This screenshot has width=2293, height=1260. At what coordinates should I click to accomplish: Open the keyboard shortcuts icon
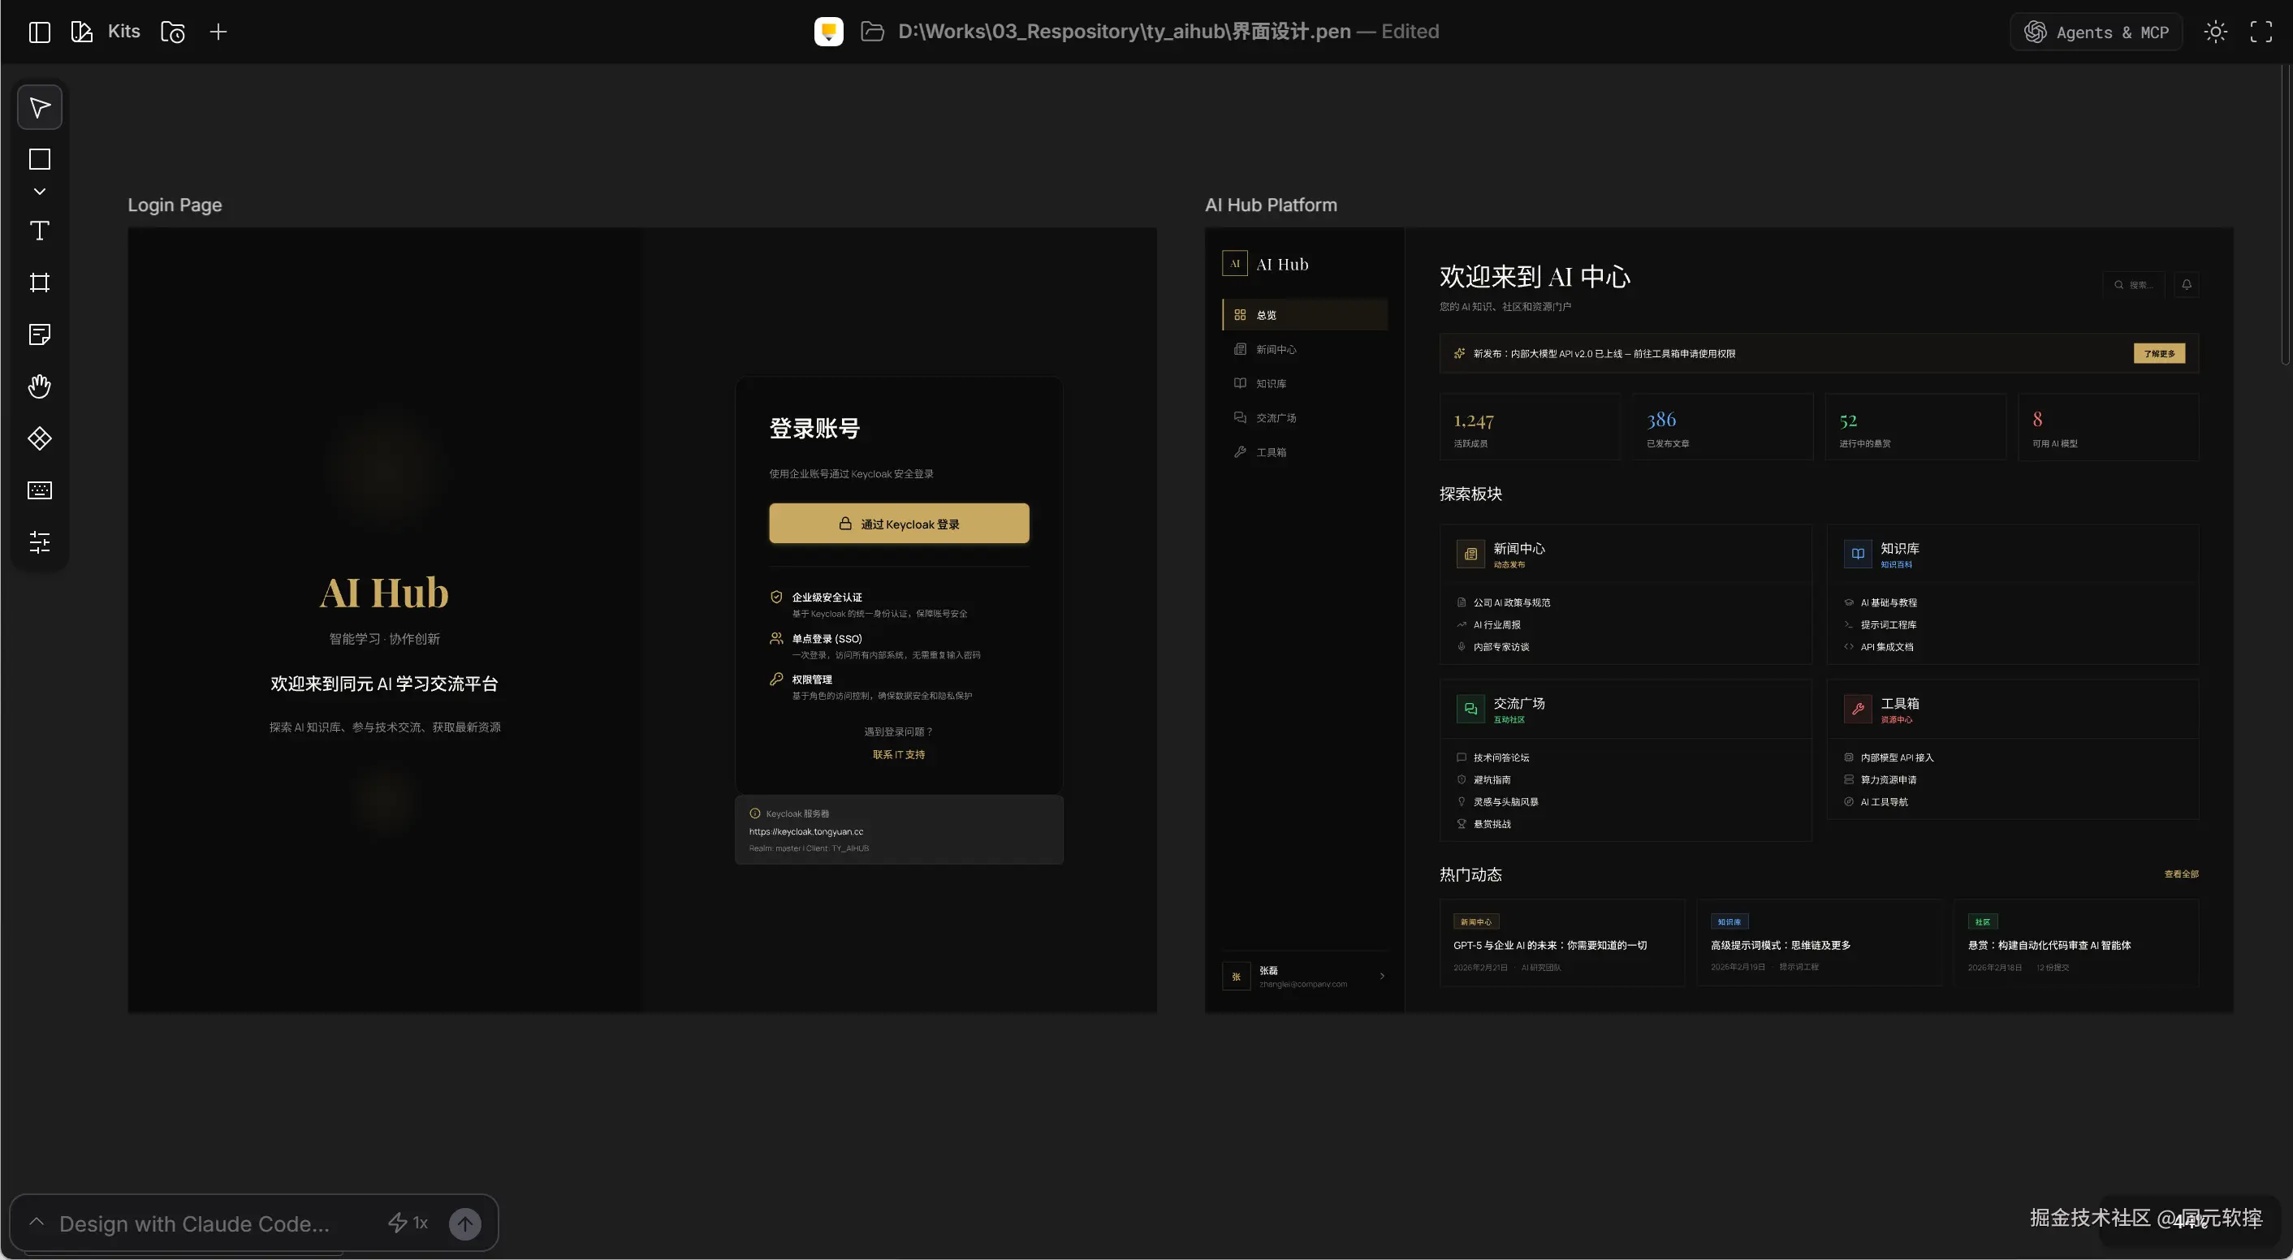39,490
